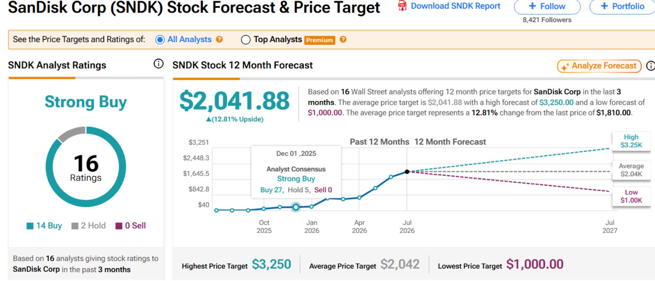Click the teal 14 Buy legend swatch
The width and height of the screenshot is (655, 281).
30,226
